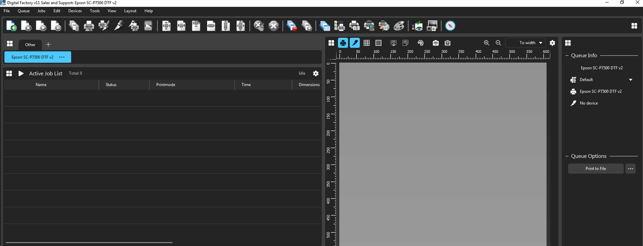
Task: Click the zoom out magnifier
Action: pos(498,43)
